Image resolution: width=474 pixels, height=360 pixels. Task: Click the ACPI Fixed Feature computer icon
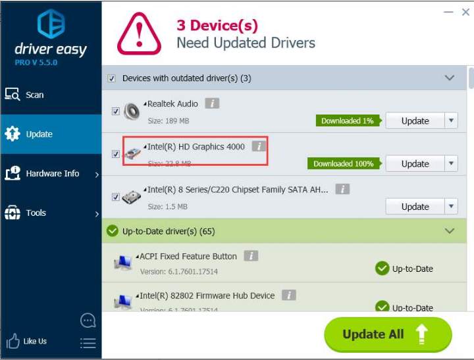[x=122, y=263]
